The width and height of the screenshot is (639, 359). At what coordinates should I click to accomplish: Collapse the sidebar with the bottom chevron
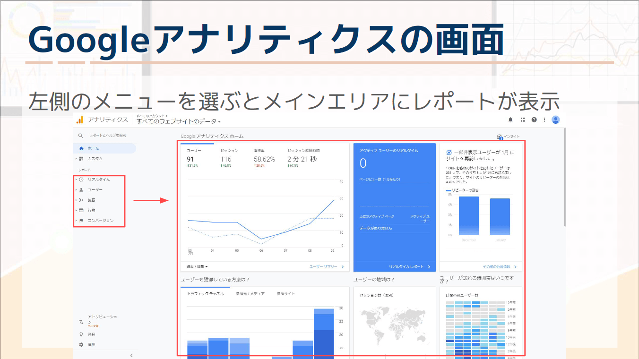pyautogui.click(x=131, y=355)
